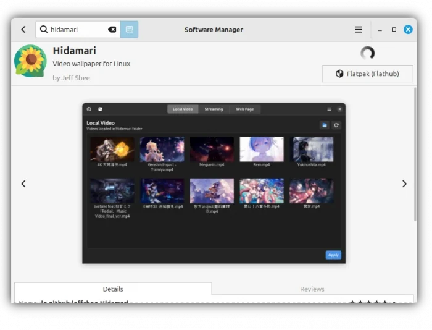Screen dimensions: 432x330
Task: Click the loading spinner
Action: 368,53
